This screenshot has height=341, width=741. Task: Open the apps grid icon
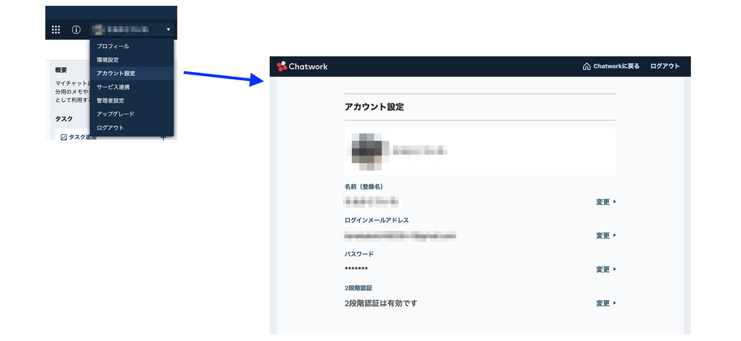coord(56,30)
